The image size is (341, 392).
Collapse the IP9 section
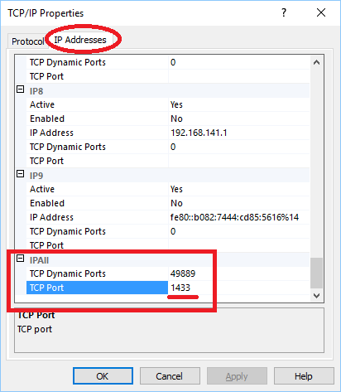21,174
